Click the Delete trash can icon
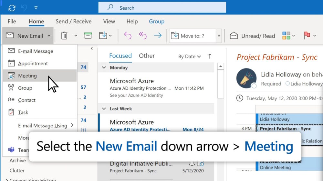Viewport: 323px width, 181px height. tap(64, 36)
